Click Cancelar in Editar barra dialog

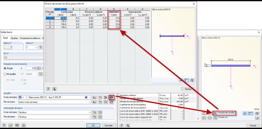109,126
